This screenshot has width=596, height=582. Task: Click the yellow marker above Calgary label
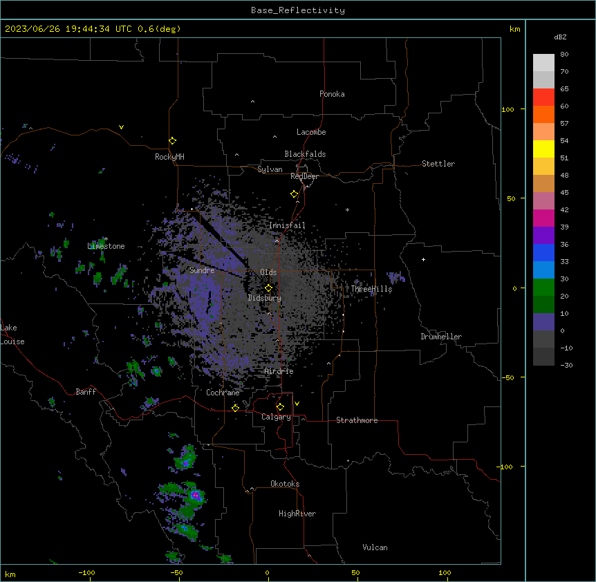280,407
